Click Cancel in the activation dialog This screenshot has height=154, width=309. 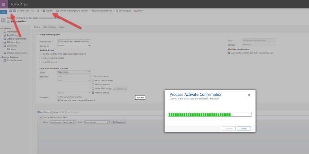click(243, 128)
